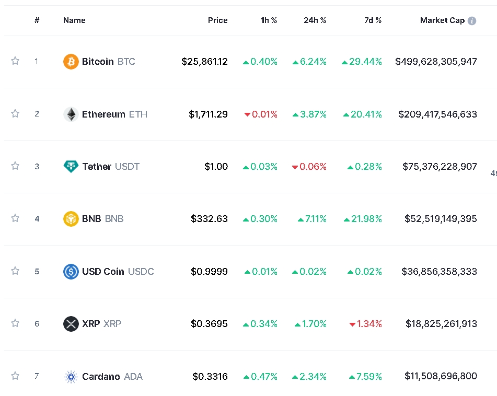Image resolution: width=497 pixels, height=396 pixels.
Task: Click the XRP logo icon
Action: click(71, 324)
